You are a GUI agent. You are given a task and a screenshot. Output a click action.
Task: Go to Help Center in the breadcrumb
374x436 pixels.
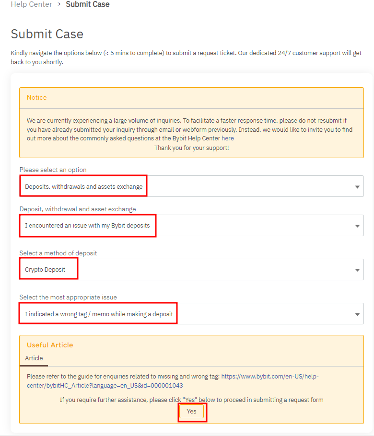click(32, 4)
